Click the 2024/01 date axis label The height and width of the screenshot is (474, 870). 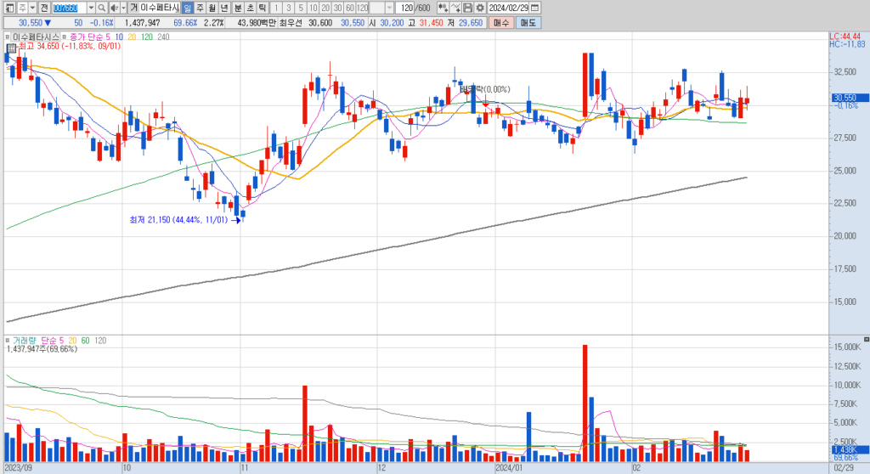coord(510,468)
